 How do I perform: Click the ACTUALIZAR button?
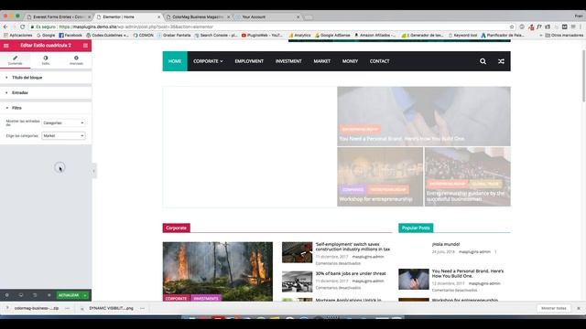pos(69,295)
